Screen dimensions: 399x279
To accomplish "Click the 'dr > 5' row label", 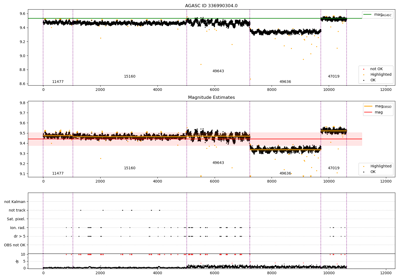I will [20, 236].
